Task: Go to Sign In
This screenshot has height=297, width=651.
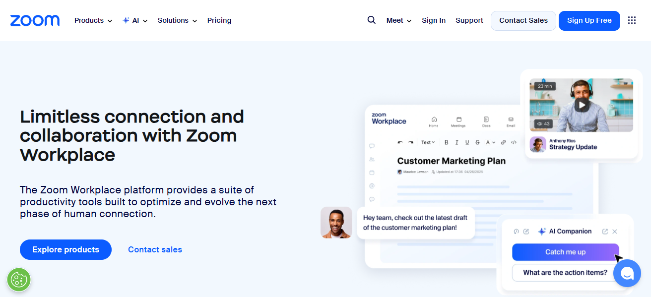Action: (434, 20)
